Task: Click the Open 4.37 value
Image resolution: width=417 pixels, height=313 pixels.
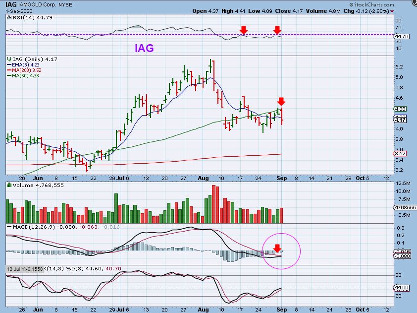Action: (x=206, y=11)
